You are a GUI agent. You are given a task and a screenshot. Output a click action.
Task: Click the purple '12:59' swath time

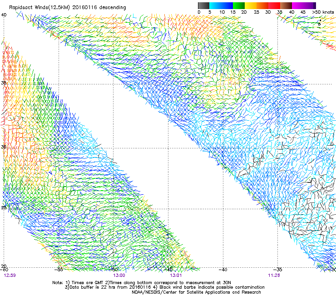pyautogui.click(x=10, y=275)
